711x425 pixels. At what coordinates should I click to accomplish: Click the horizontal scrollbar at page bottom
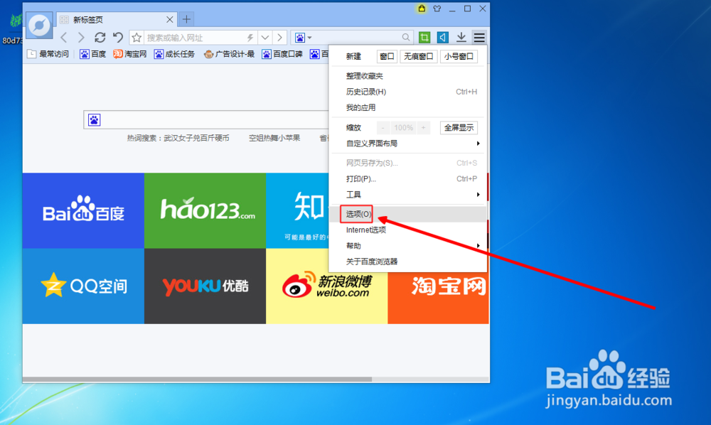(197, 380)
